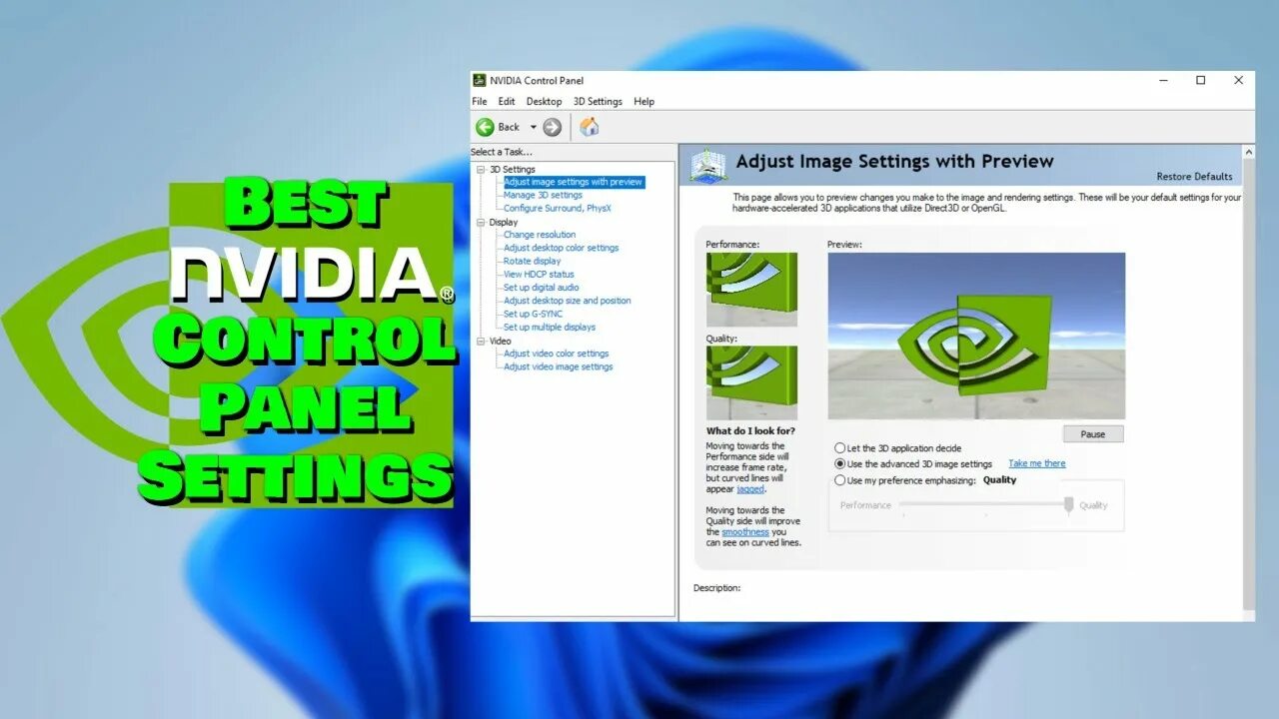1279x719 pixels.
Task: Collapse the Display tree node
Action: pos(482,223)
